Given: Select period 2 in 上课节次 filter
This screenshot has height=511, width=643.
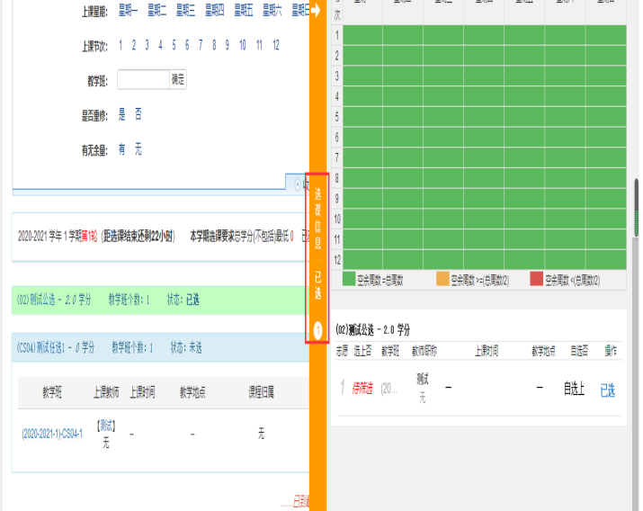Looking at the screenshot, I should [134, 45].
